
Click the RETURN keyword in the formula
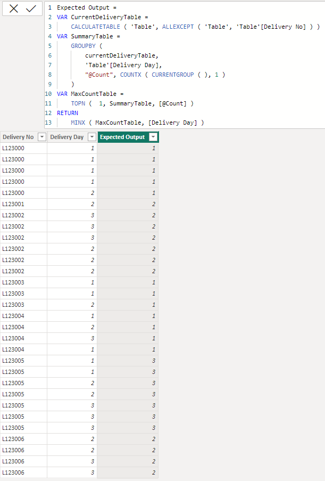click(68, 113)
